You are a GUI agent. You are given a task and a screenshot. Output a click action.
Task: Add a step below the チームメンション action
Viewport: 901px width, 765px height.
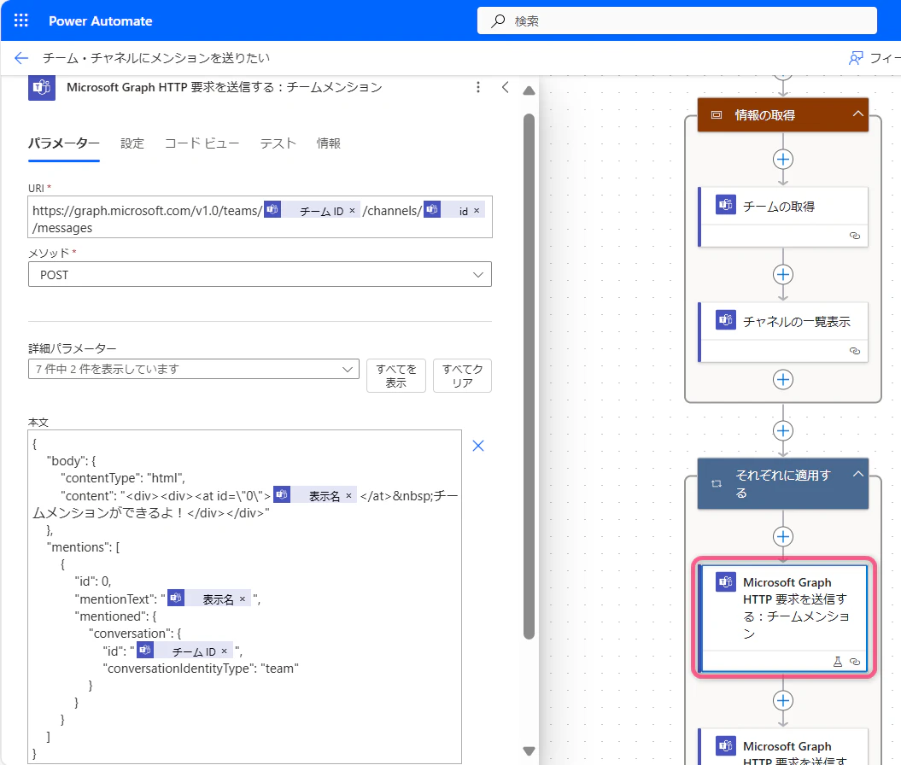pyautogui.click(x=783, y=701)
